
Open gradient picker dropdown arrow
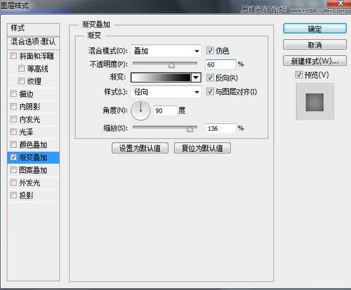pyautogui.click(x=196, y=77)
